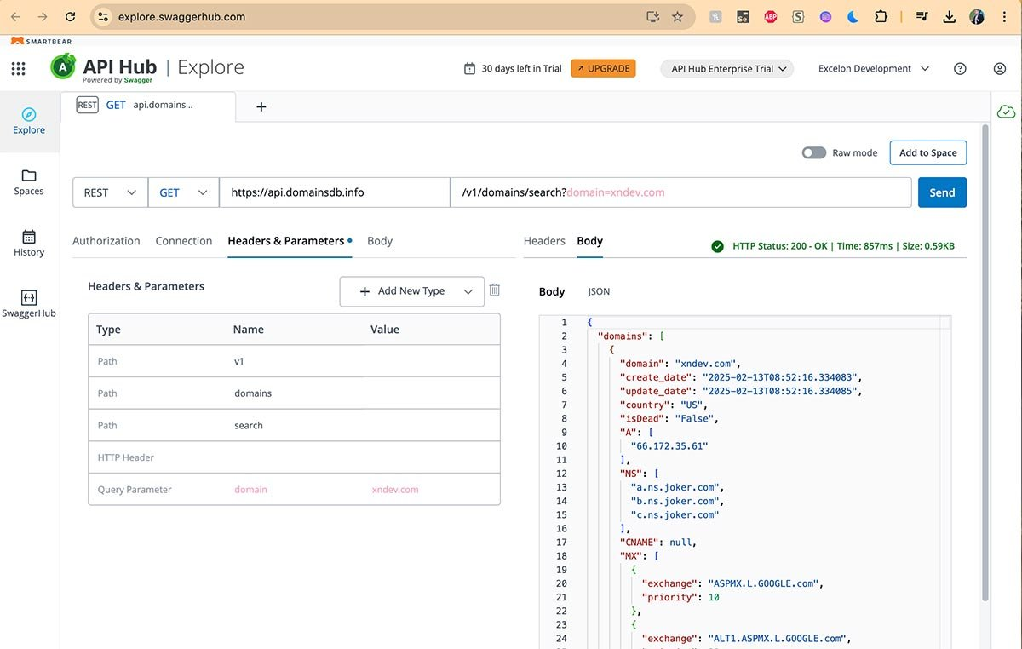
Task: Open SwaggerHub from the sidebar
Action: click(x=28, y=304)
